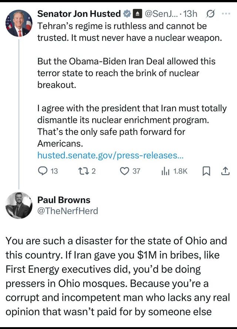Click the blue verified checkmark badge

(127, 14)
